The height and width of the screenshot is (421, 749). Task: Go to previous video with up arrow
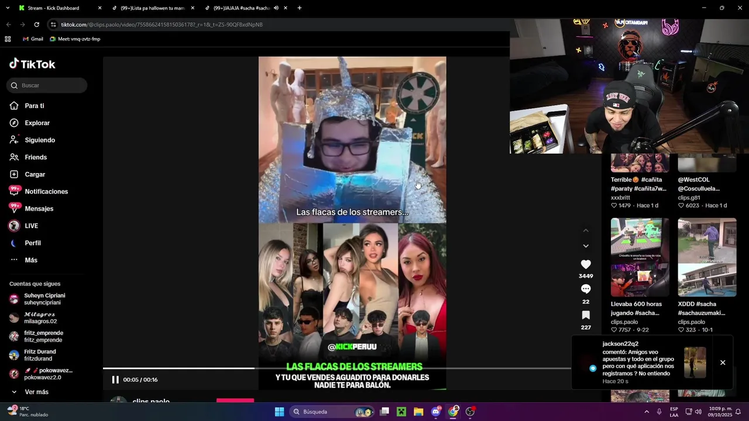(x=586, y=231)
